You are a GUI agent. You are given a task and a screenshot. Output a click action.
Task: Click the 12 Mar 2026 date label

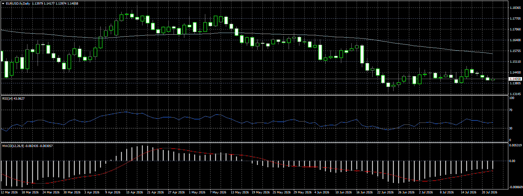tap(9, 192)
